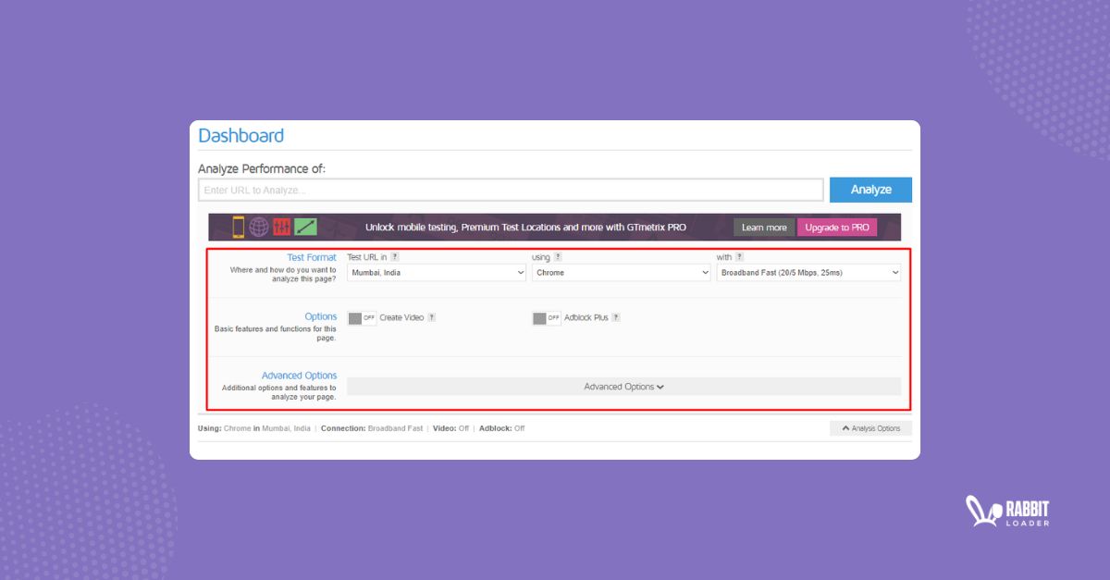Collapse the Analysis Options panel
This screenshot has width=1110, height=580.
pos(870,427)
